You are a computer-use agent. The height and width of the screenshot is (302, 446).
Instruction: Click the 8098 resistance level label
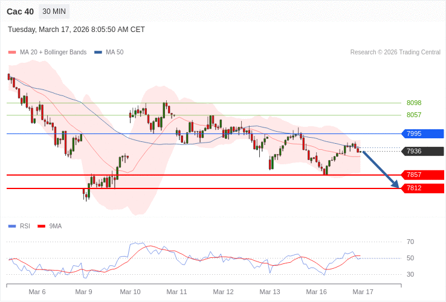point(414,103)
